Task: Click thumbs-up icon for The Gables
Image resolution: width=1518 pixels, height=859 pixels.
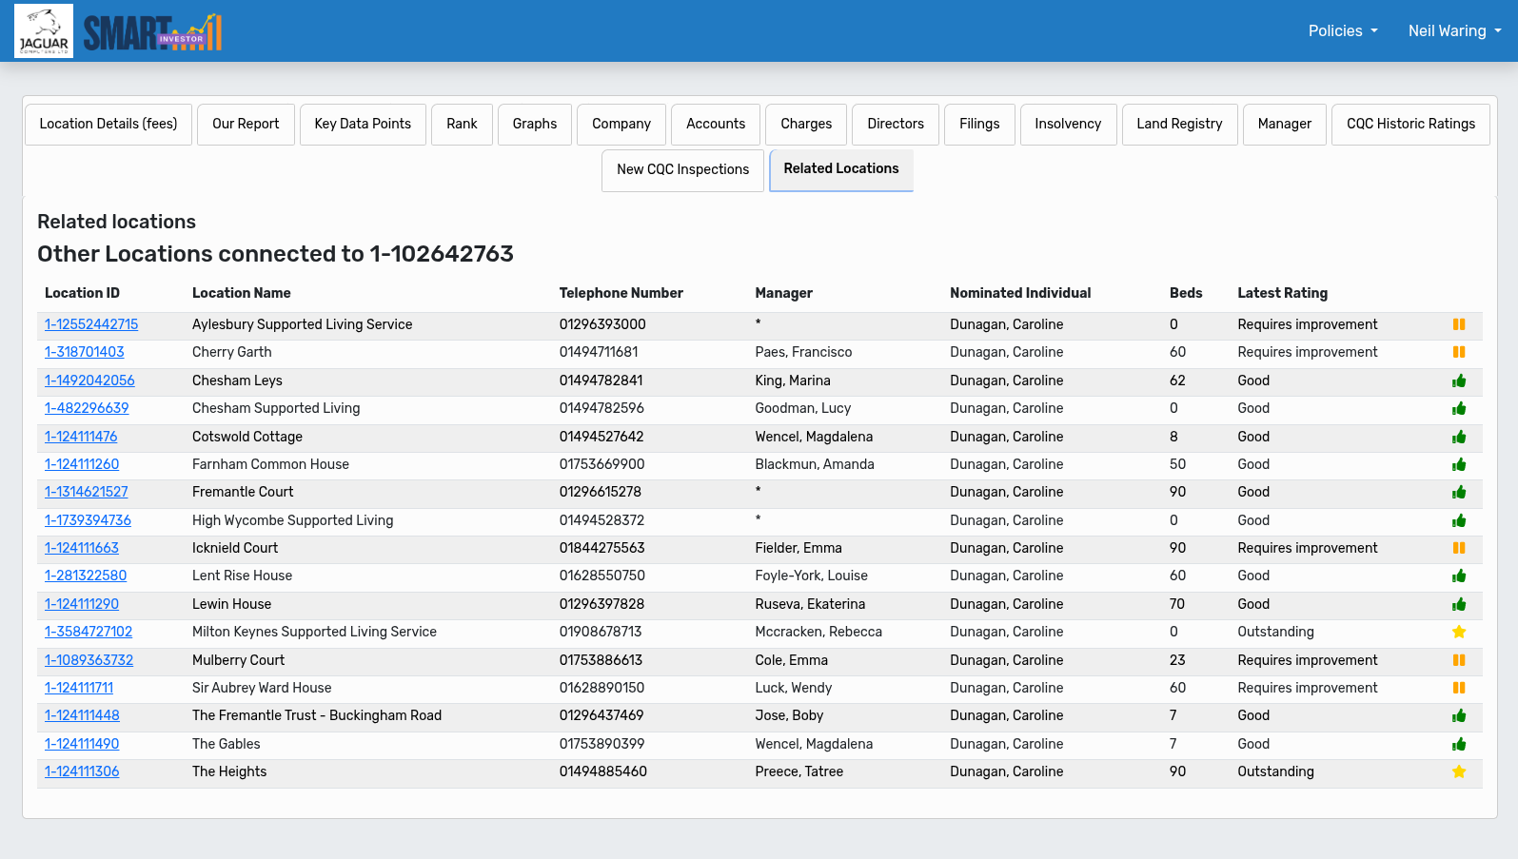Action: (x=1458, y=744)
